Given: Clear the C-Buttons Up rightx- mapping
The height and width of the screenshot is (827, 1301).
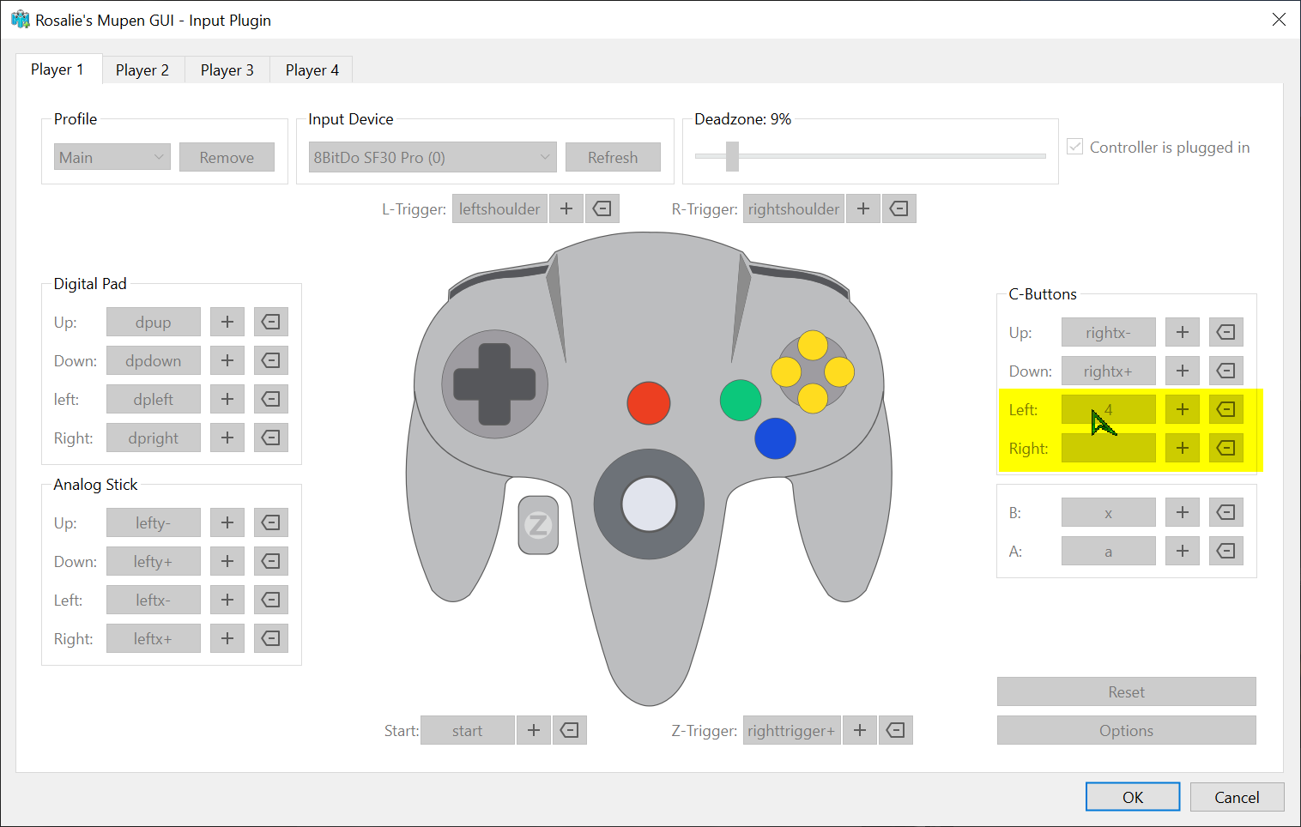Looking at the screenshot, I should 1225,332.
